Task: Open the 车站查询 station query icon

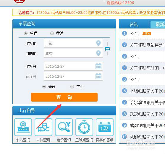Action: (23, 127)
